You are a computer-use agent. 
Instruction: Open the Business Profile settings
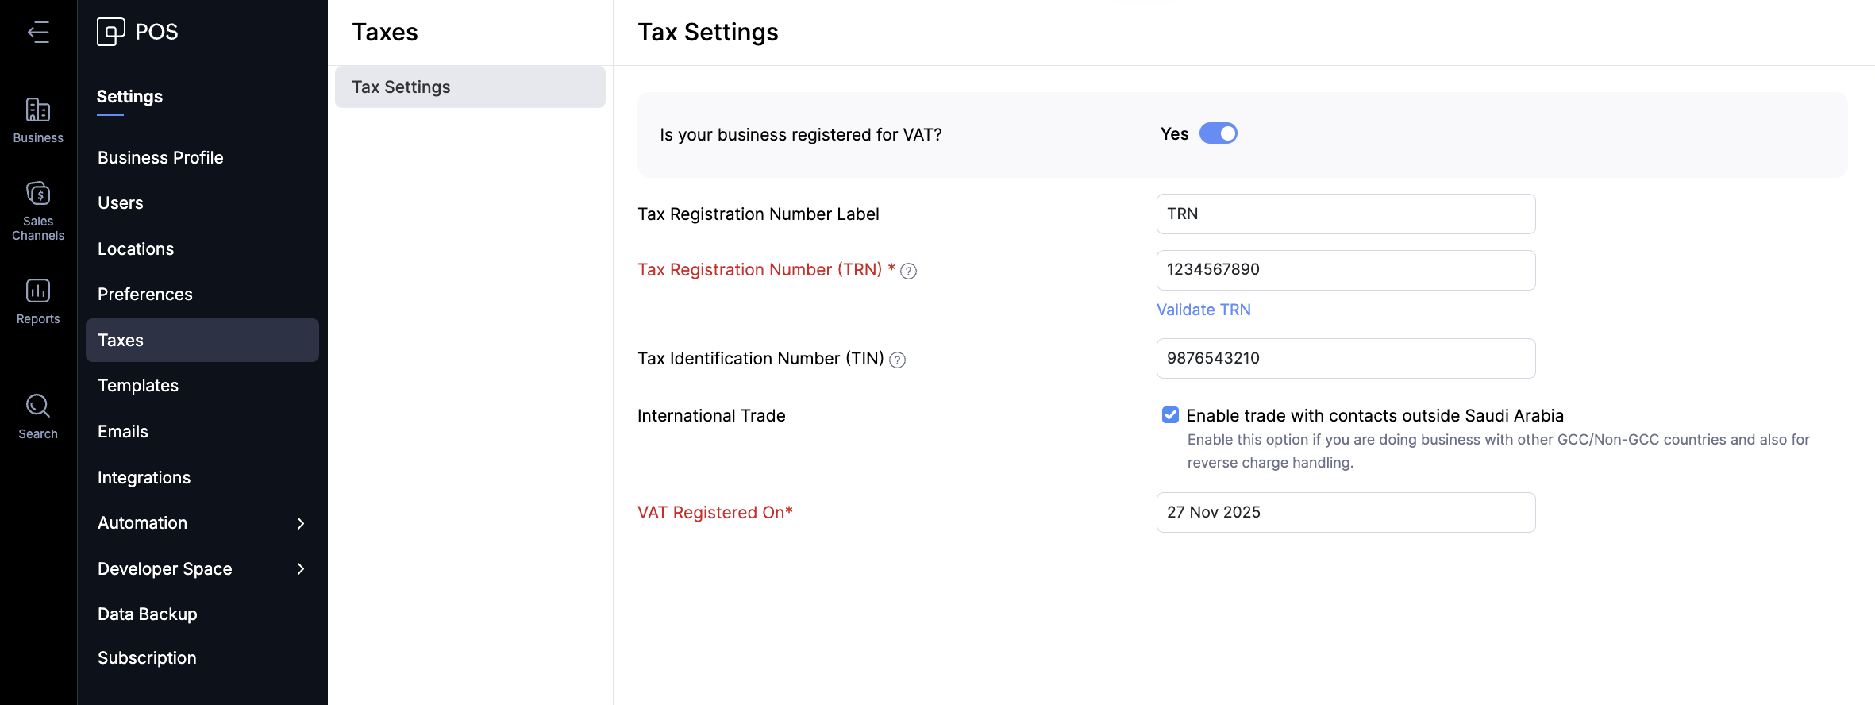click(x=160, y=157)
